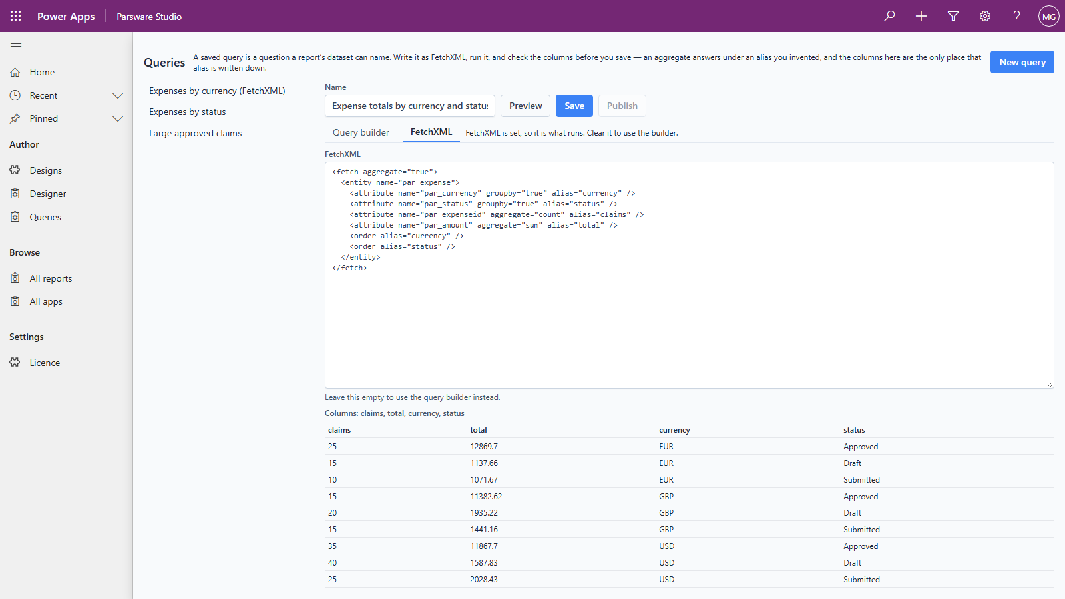Click the Settings section label
The width and height of the screenshot is (1065, 599).
point(27,337)
